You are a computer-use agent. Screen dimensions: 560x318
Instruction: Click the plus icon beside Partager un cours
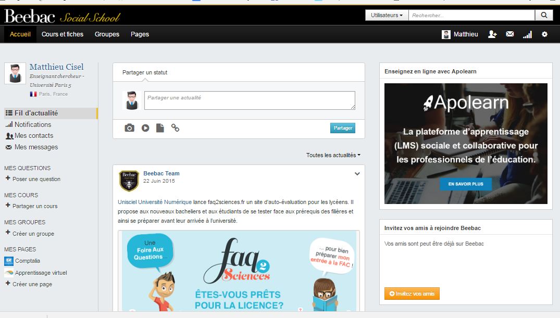coord(8,205)
